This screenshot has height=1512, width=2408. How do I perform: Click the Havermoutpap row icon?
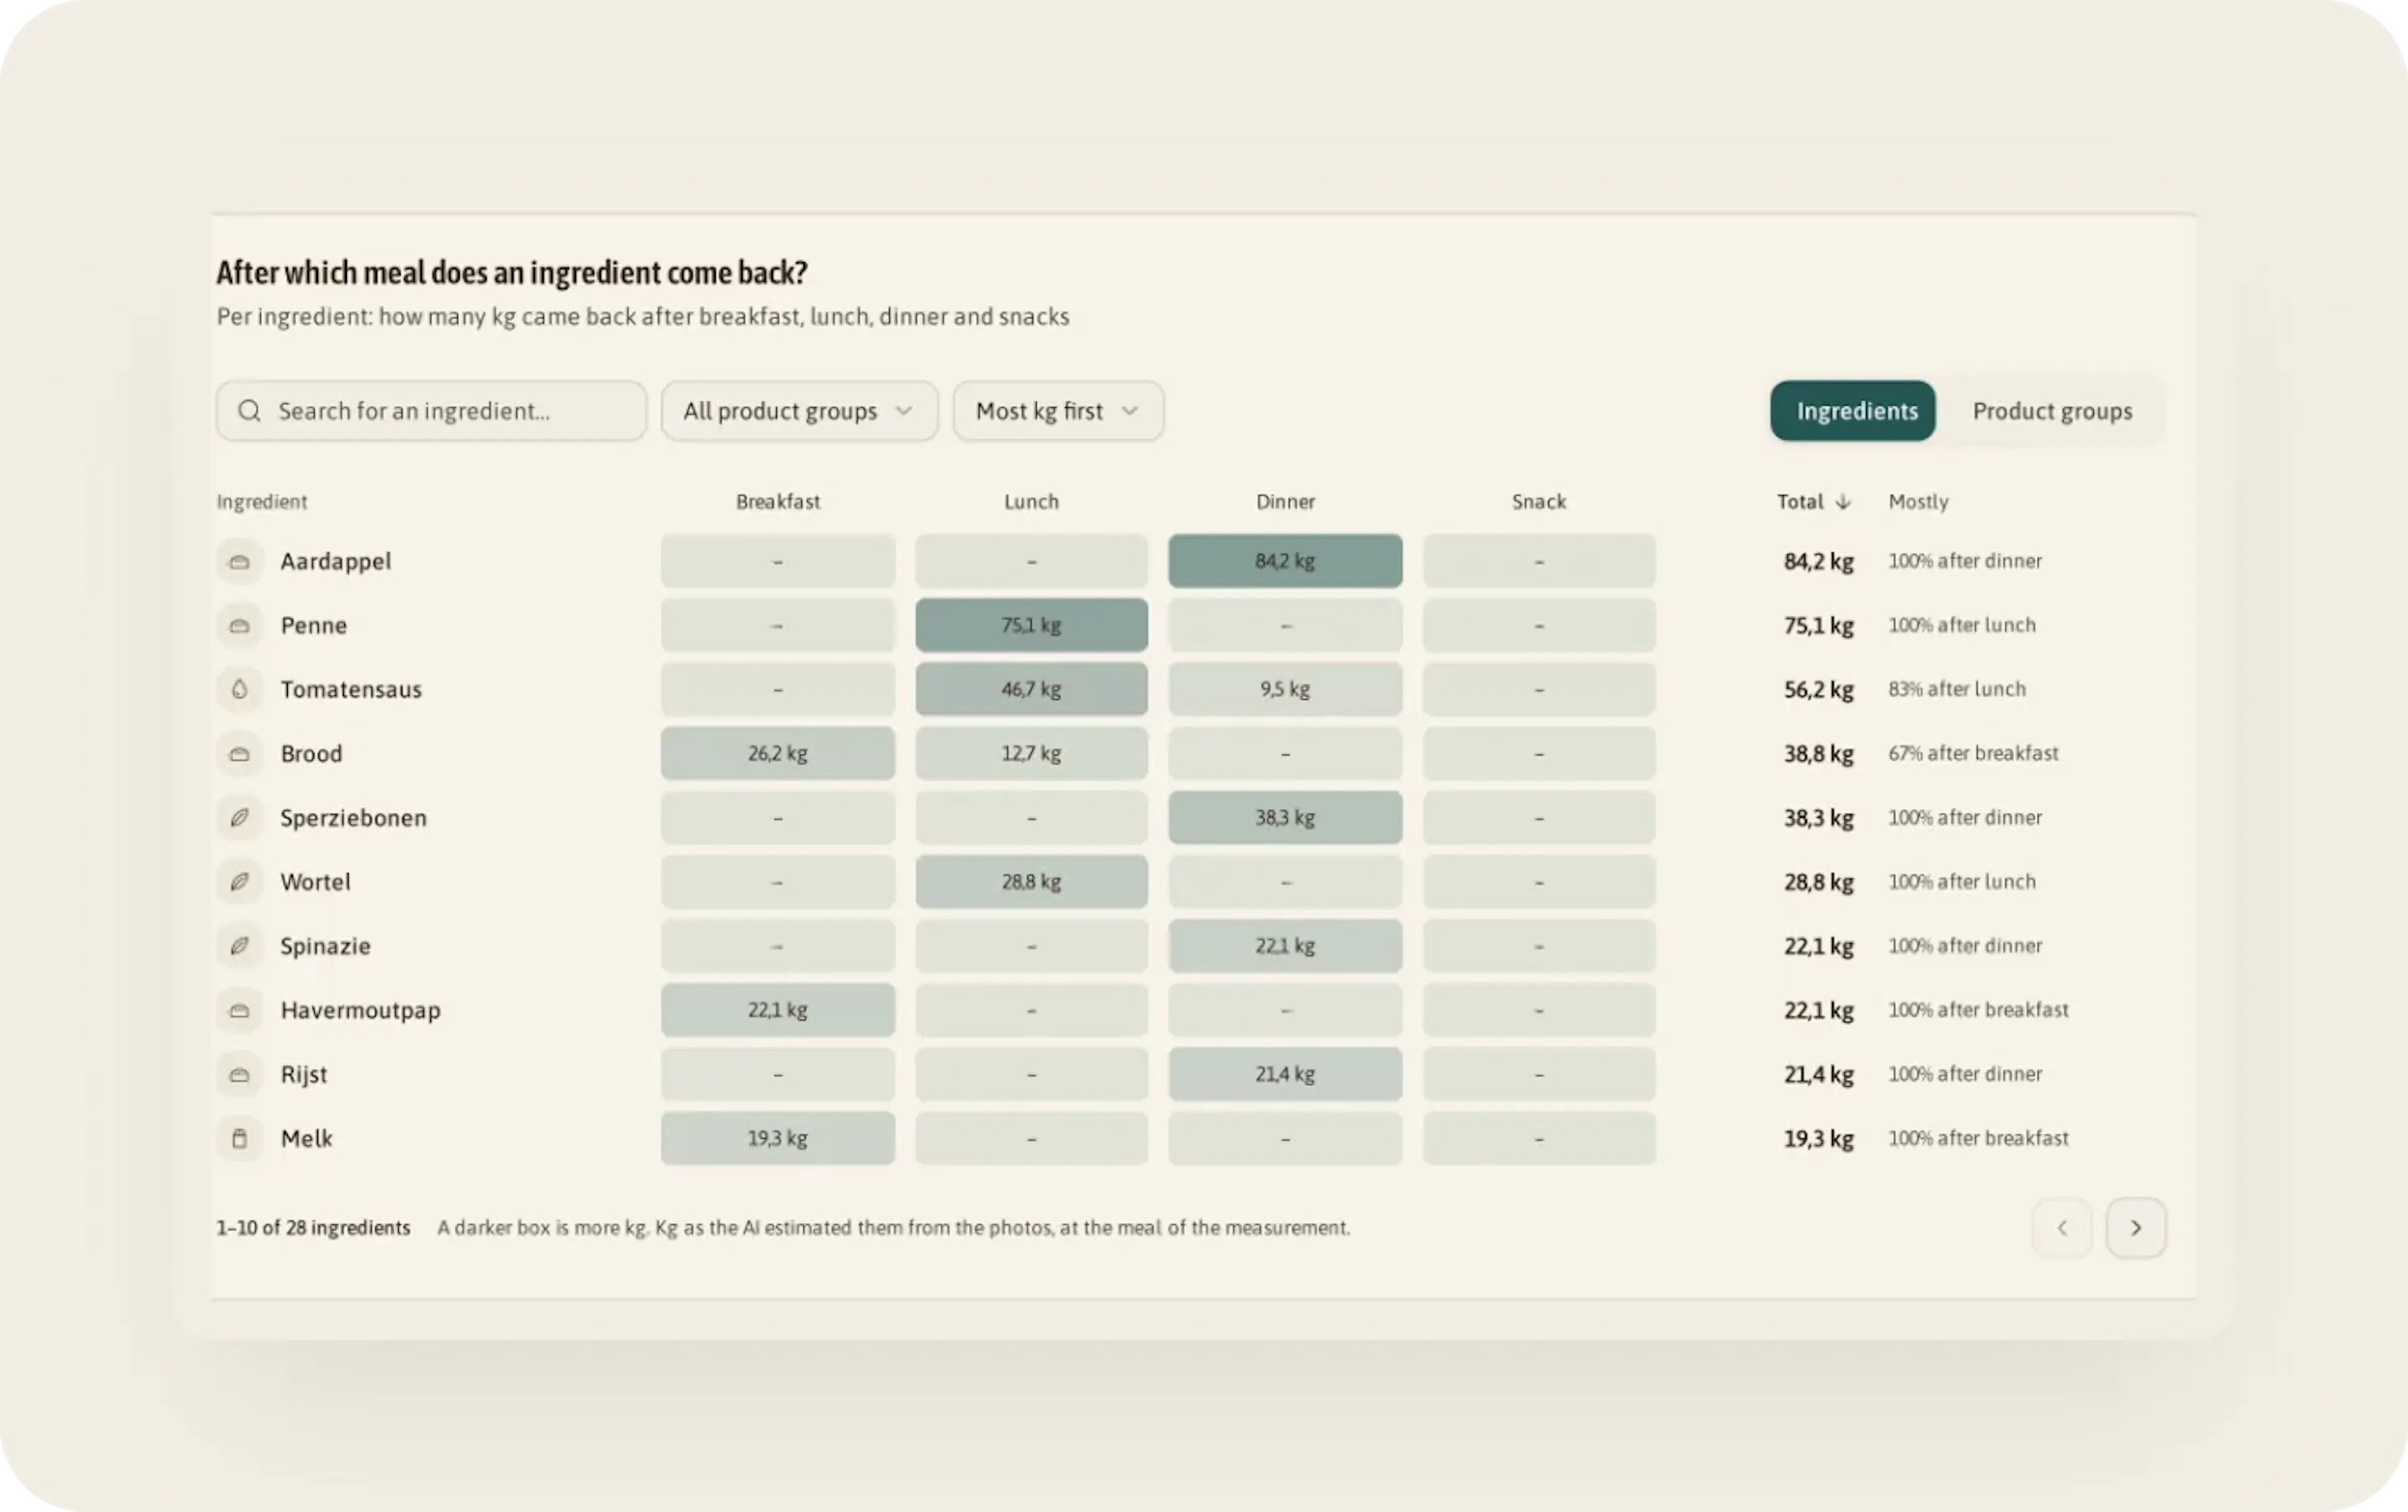point(239,1010)
